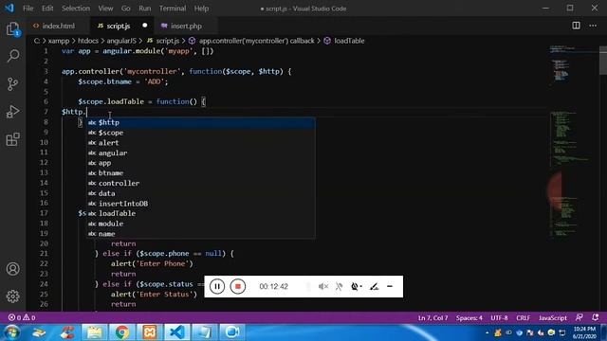Open the File menu
The image size is (607, 341).
coord(28,9)
